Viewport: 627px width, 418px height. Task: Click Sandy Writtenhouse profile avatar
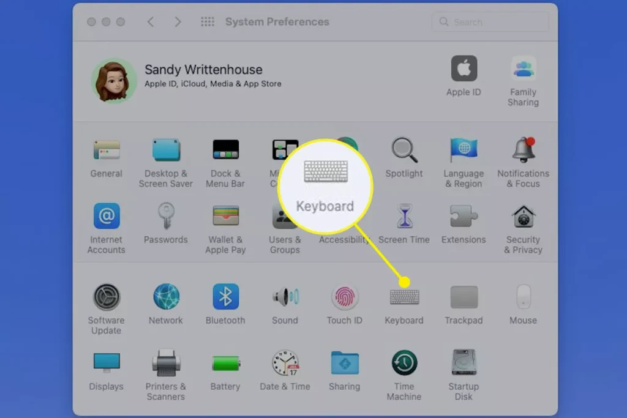(114, 81)
